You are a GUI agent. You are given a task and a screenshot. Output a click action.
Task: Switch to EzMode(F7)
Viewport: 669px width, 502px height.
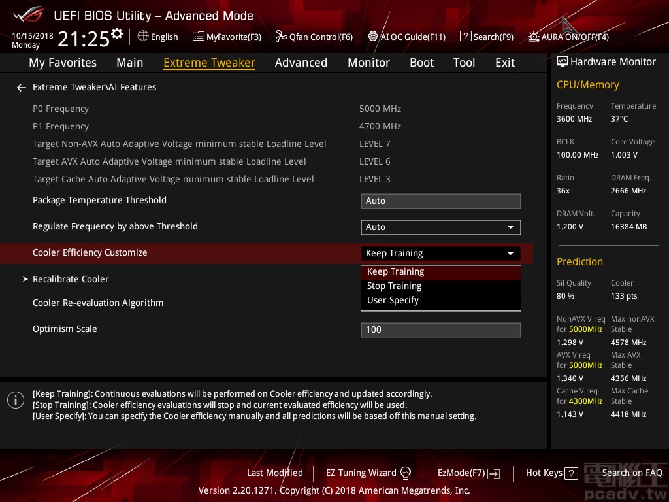pyautogui.click(x=468, y=473)
